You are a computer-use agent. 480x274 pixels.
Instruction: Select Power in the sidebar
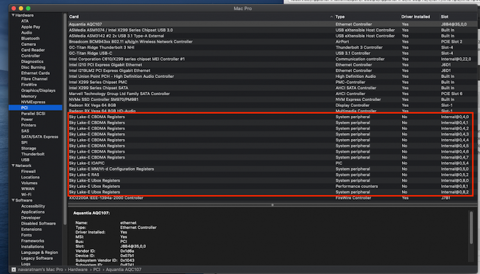click(27, 120)
